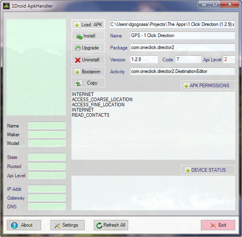Image resolution: width=242 pixels, height=237 pixels.
Task: Click the Upgrade circular arrow icon
Action: [77, 48]
